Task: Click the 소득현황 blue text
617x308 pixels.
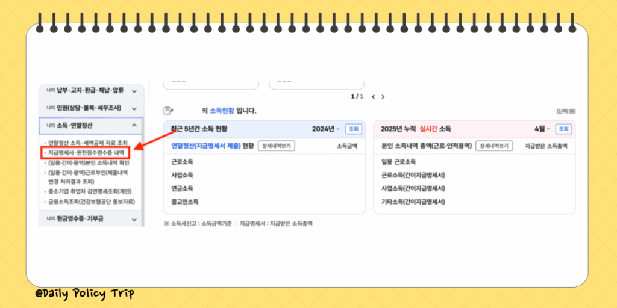Action: tap(222, 111)
